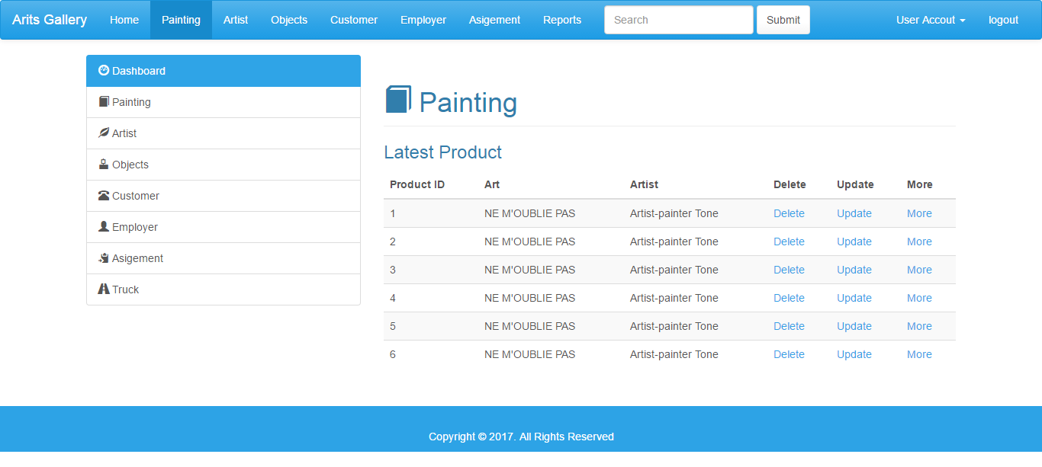
Task: Click inside the Search input field
Action: click(x=677, y=19)
